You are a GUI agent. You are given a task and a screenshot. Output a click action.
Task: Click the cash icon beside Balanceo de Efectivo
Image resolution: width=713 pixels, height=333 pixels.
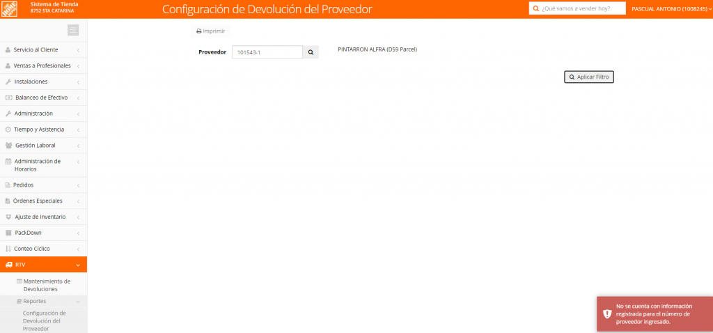click(8, 98)
